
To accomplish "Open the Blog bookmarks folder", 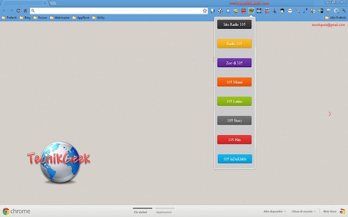I will [25, 18].
